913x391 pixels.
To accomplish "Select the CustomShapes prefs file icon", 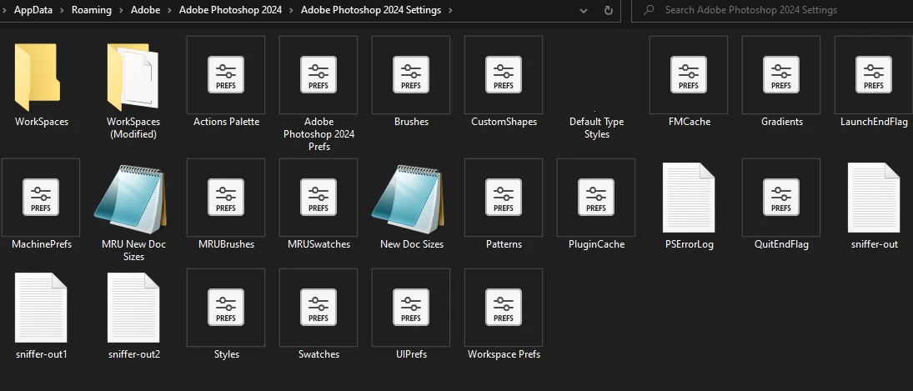I will (x=504, y=74).
